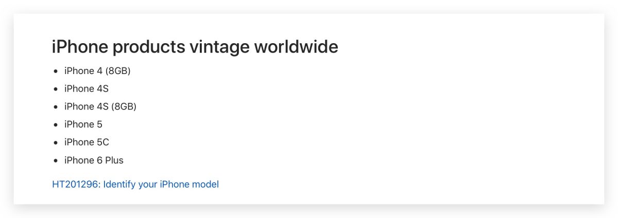
Task: Select the plain iPhone 5 list entry
Action: [83, 124]
